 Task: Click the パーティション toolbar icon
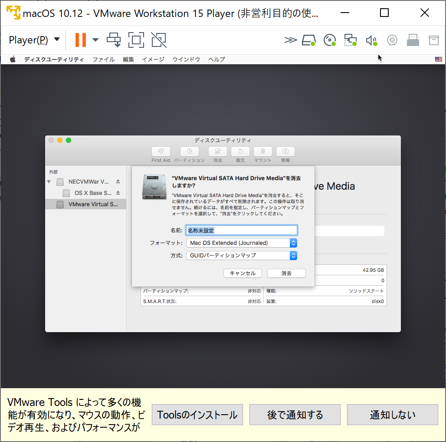(x=189, y=152)
